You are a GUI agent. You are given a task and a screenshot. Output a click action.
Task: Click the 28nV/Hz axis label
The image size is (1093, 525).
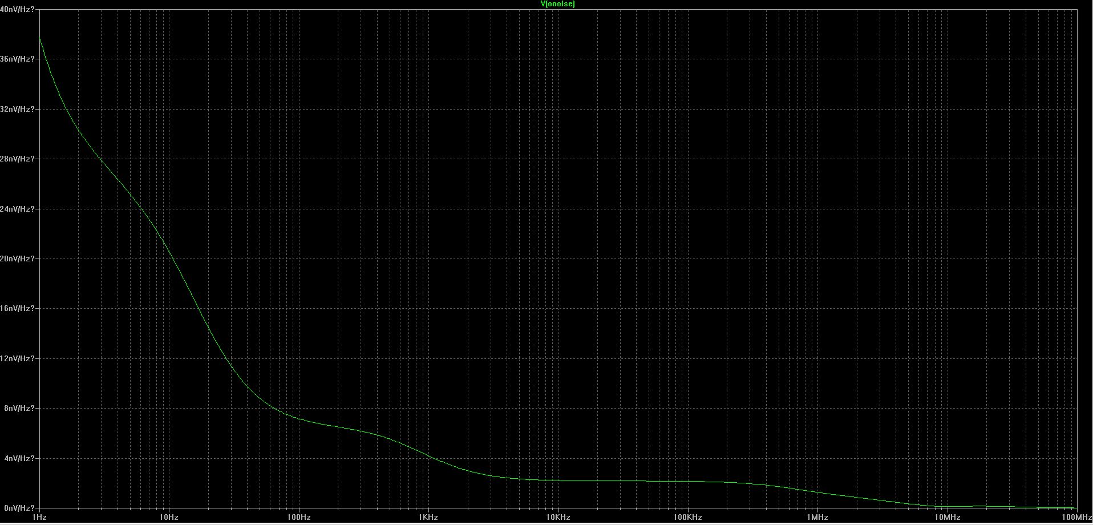click(17, 159)
